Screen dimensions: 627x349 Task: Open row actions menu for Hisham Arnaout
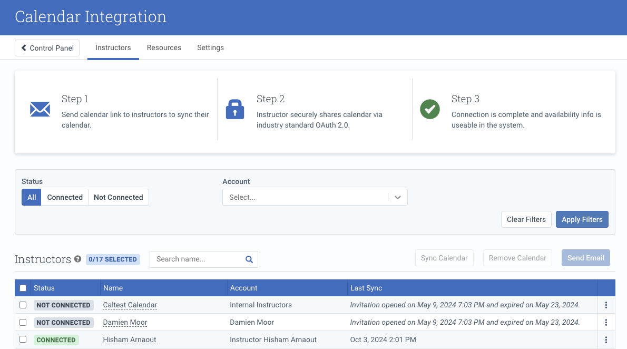pyautogui.click(x=606, y=340)
